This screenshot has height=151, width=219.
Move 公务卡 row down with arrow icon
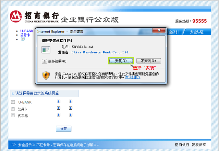70,108
